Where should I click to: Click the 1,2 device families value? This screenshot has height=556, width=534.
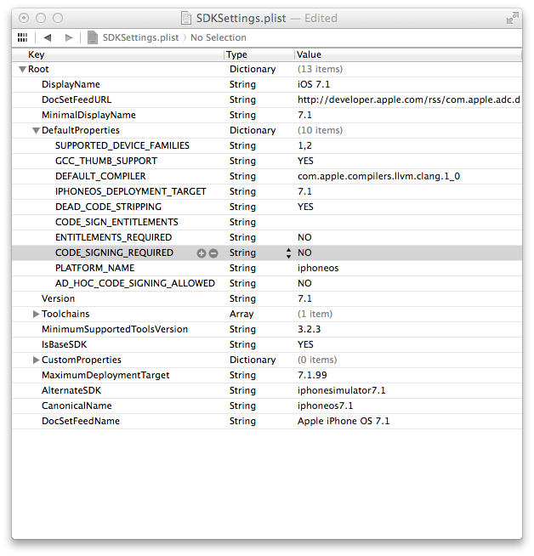[304, 145]
